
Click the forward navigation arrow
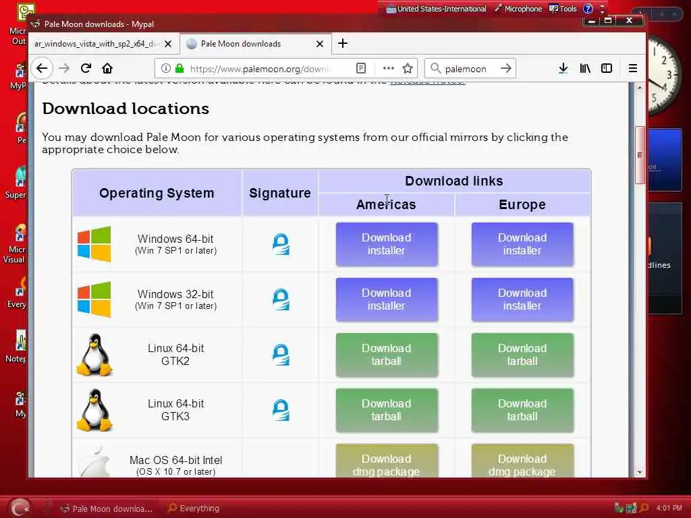[x=64, y=68]
